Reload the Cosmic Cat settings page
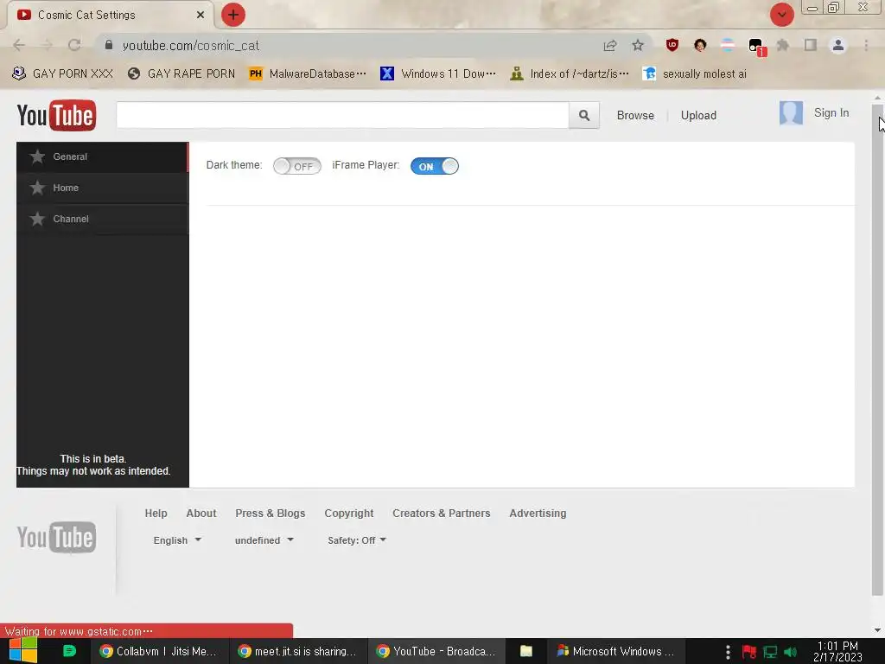Viewport: 885px width, 664px height. point(74,45)
